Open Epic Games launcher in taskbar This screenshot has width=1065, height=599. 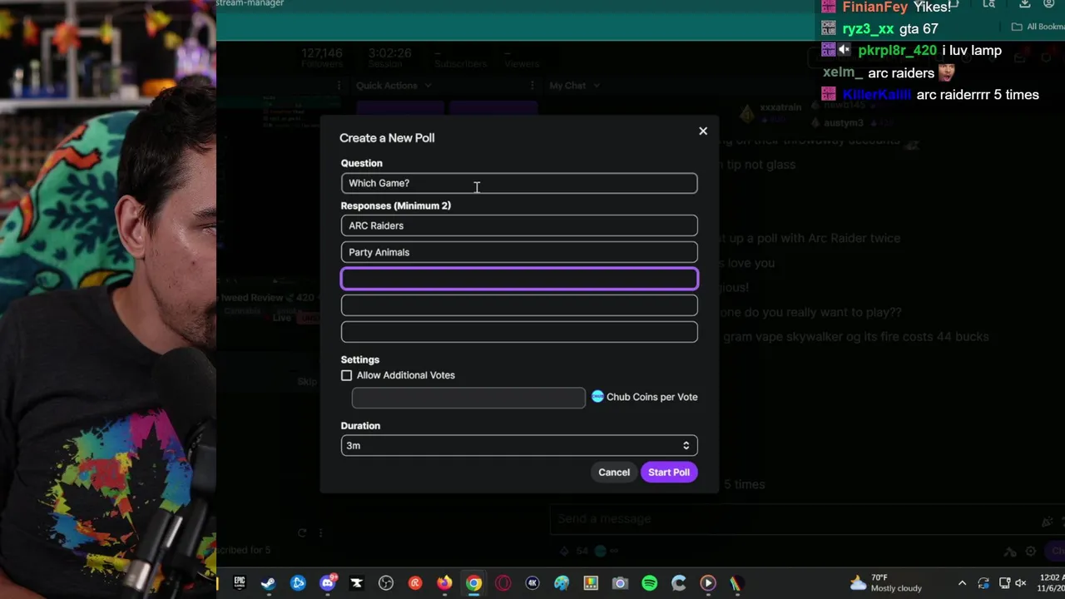(x=240, y=583)
